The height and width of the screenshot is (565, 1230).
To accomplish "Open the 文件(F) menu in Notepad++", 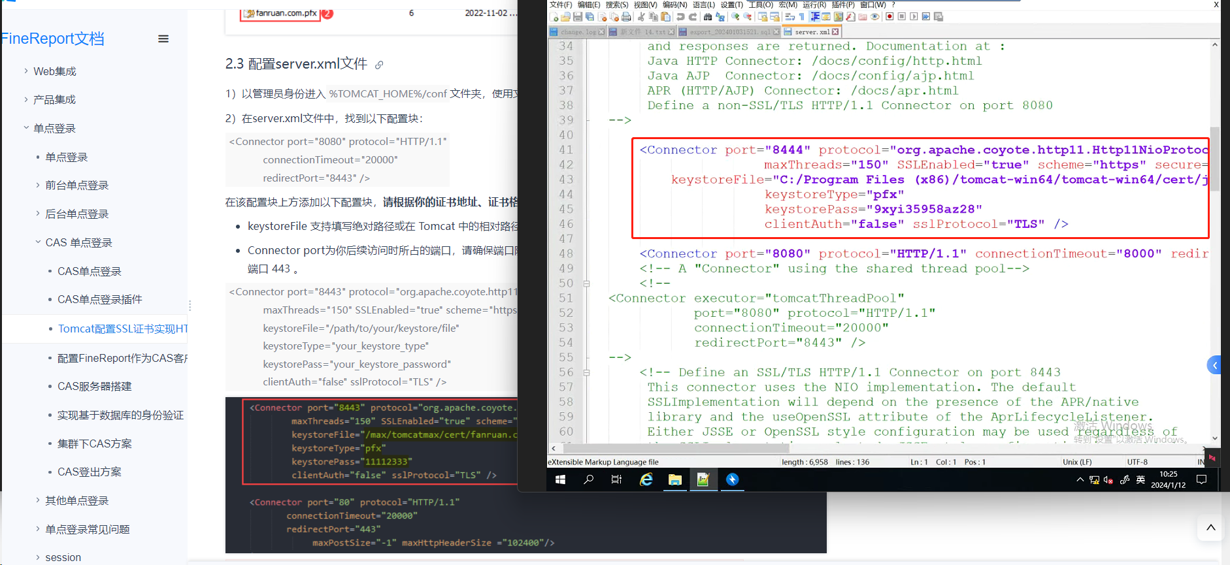I will tap(561, 5).
